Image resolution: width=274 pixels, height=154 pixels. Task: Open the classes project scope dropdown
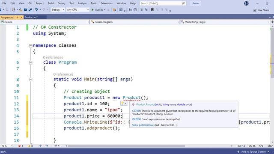[x=45, y=22]
